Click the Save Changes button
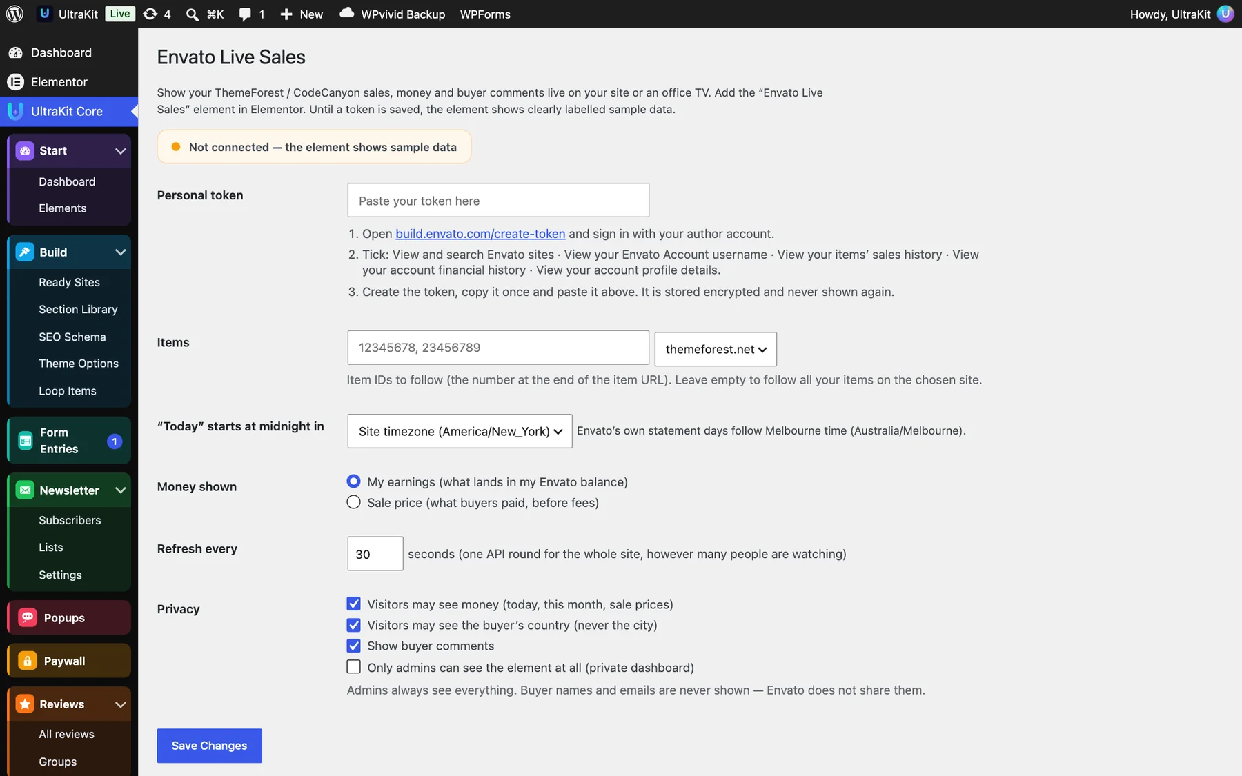 (x=210, y=746)
